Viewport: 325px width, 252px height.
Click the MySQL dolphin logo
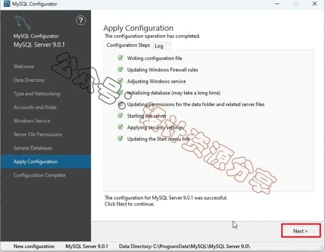point(23,23)
